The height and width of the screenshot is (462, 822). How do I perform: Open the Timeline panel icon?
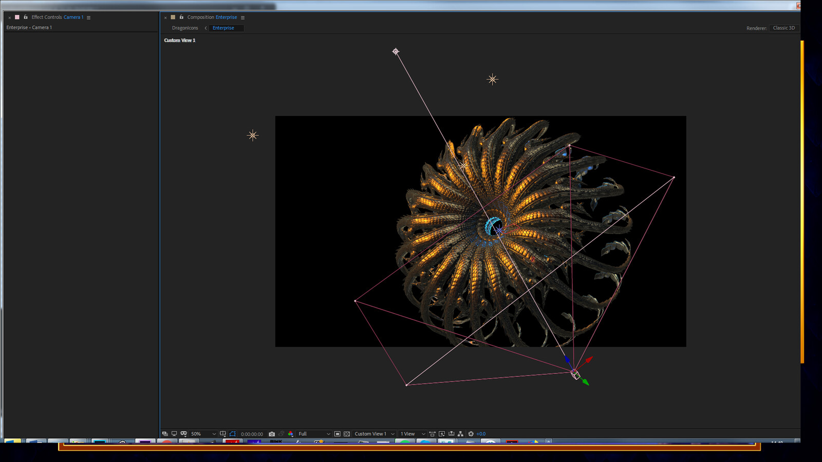(451, 434)
